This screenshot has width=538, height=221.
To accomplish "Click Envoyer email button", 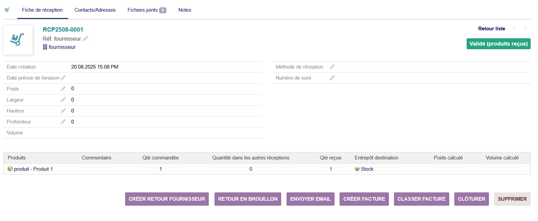I will pyautogui.click(x=311, y=199).
